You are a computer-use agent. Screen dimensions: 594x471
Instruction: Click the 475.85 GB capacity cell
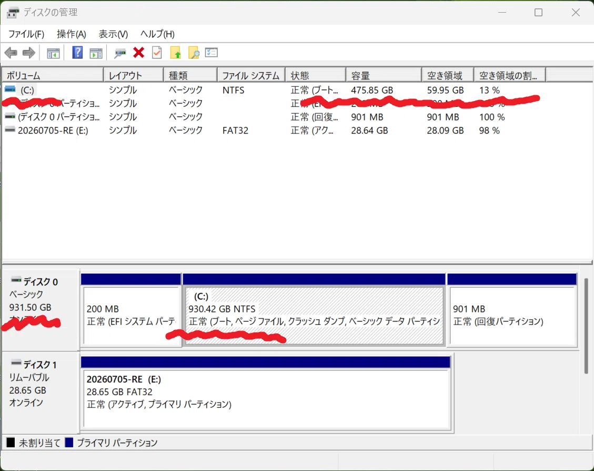[372, 90]
